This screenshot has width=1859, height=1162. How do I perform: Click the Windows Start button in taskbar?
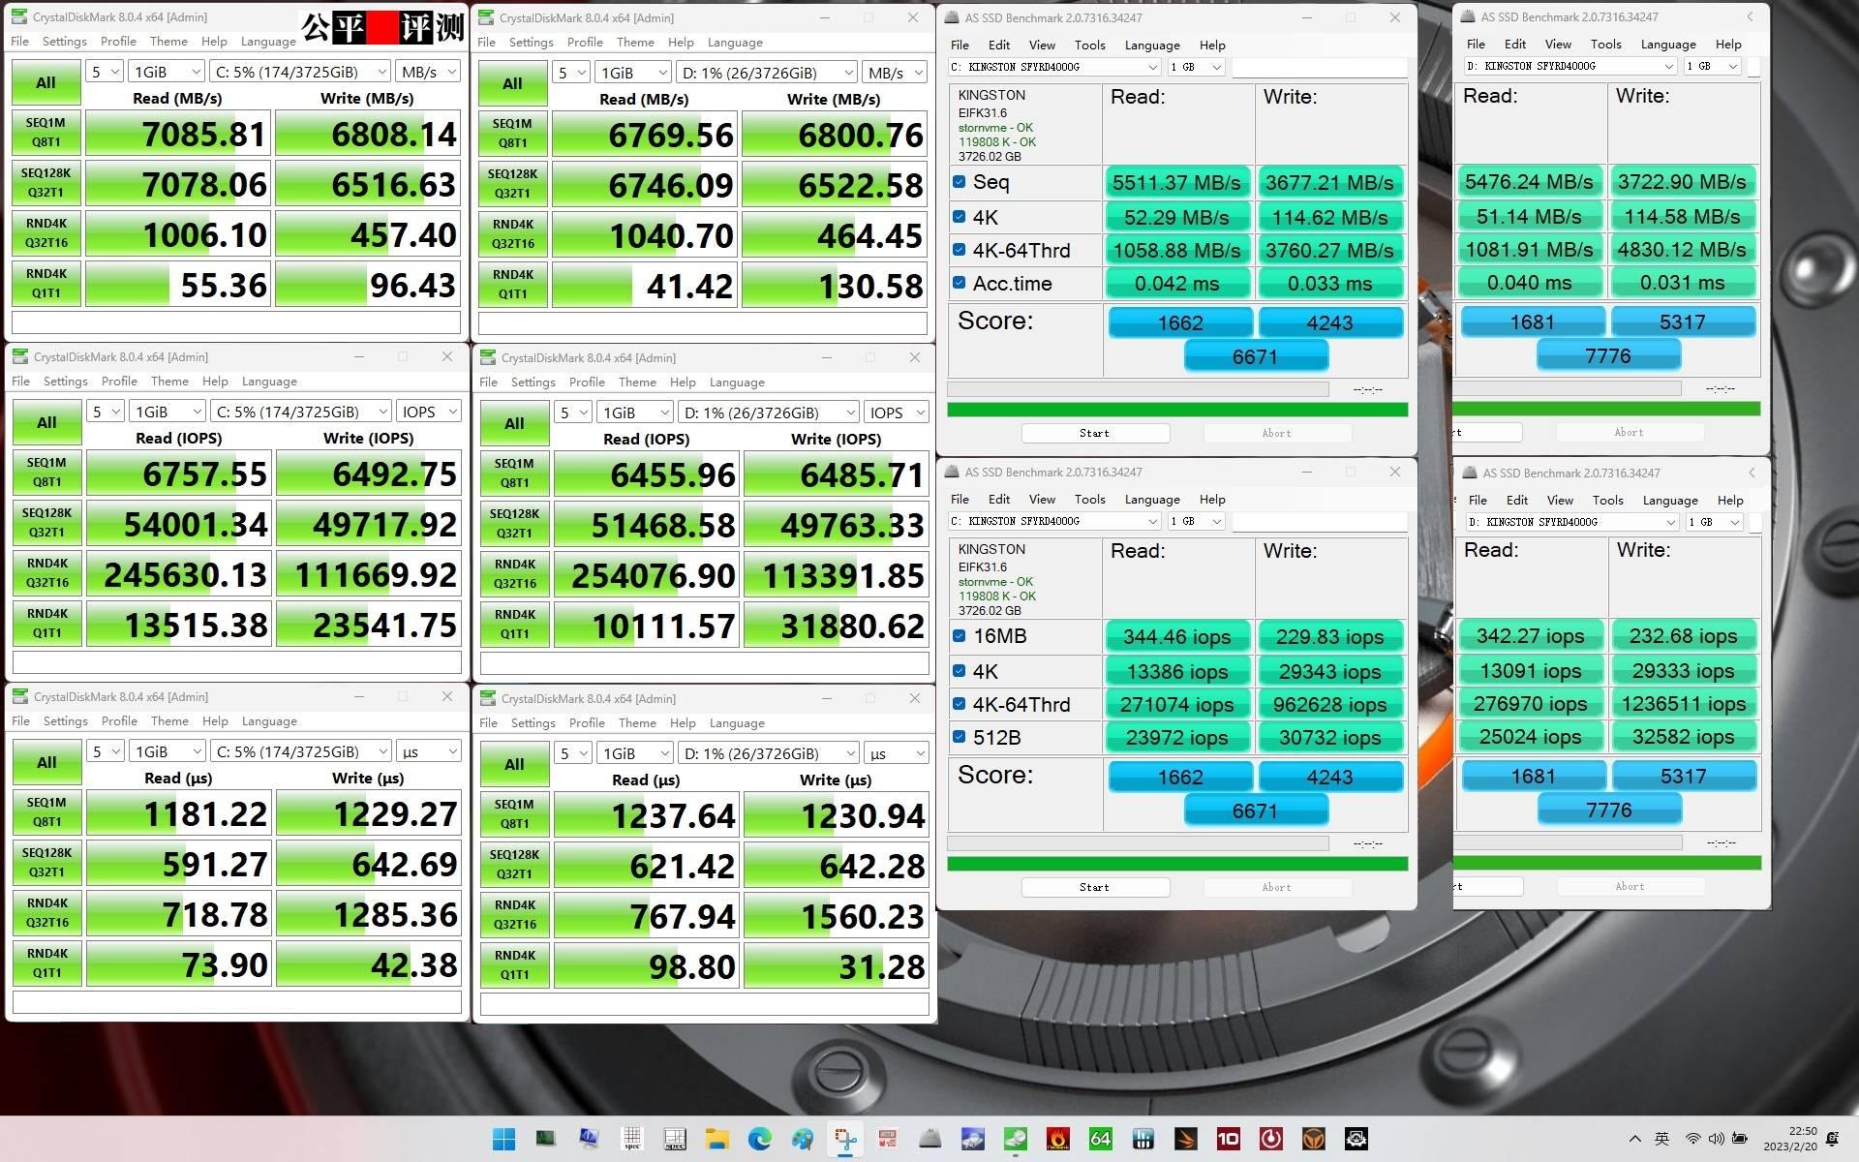(503, 1139)
